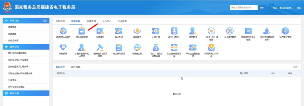Open 涉税专业服务机构管理 icon
The image size is (304, 106).
[82, 48]
